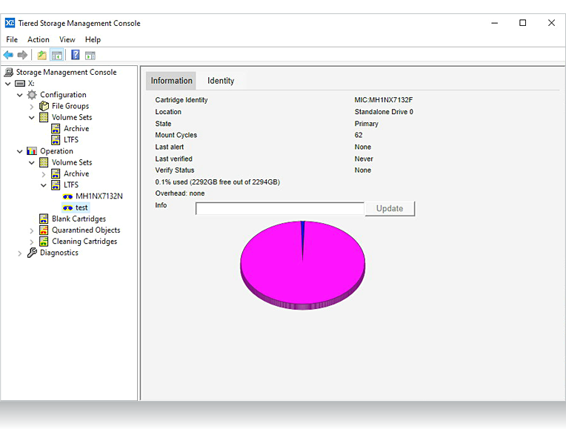Click the Overhead: none text
Image resolution: width=566 pixels, height=429 pixels.
point(180,193)
